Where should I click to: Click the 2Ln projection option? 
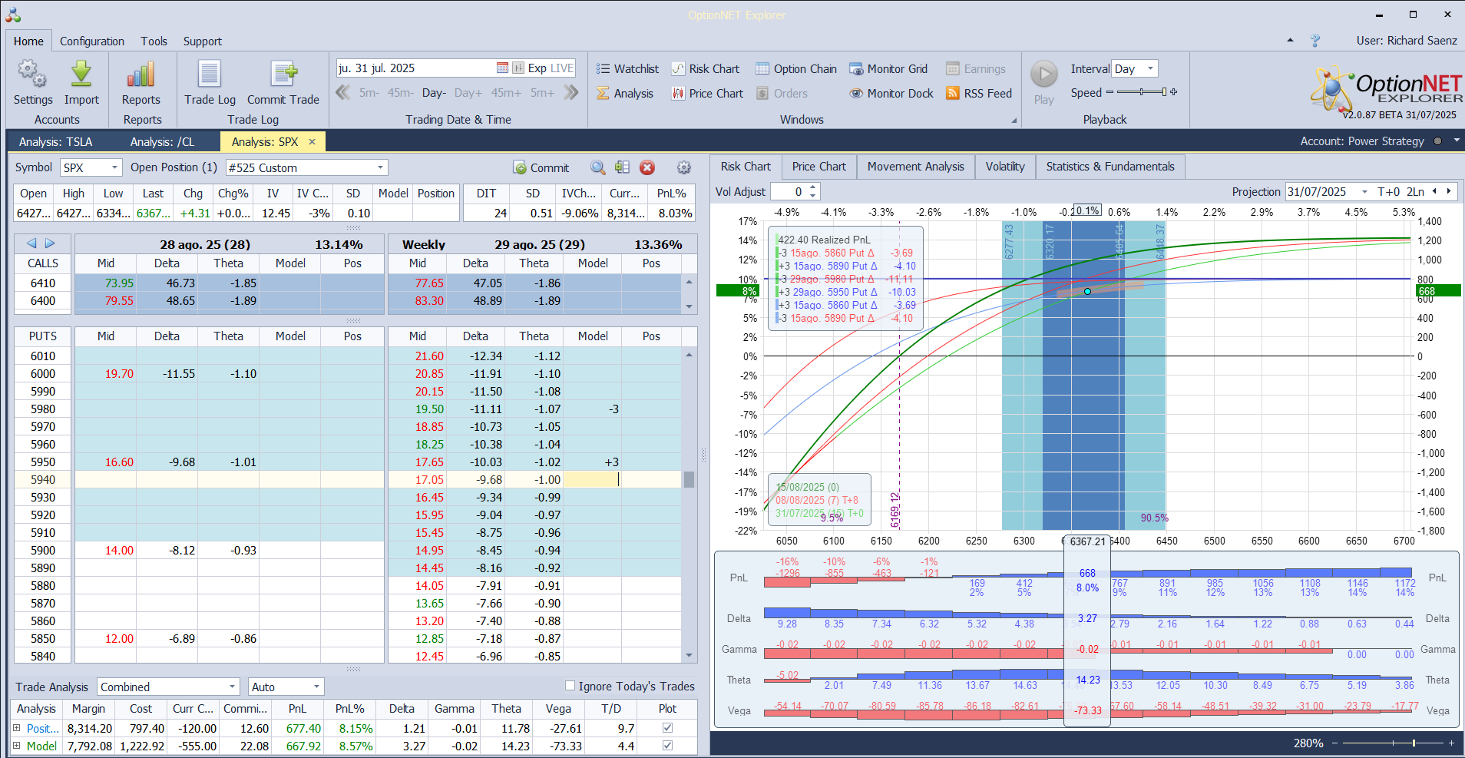1415,192
